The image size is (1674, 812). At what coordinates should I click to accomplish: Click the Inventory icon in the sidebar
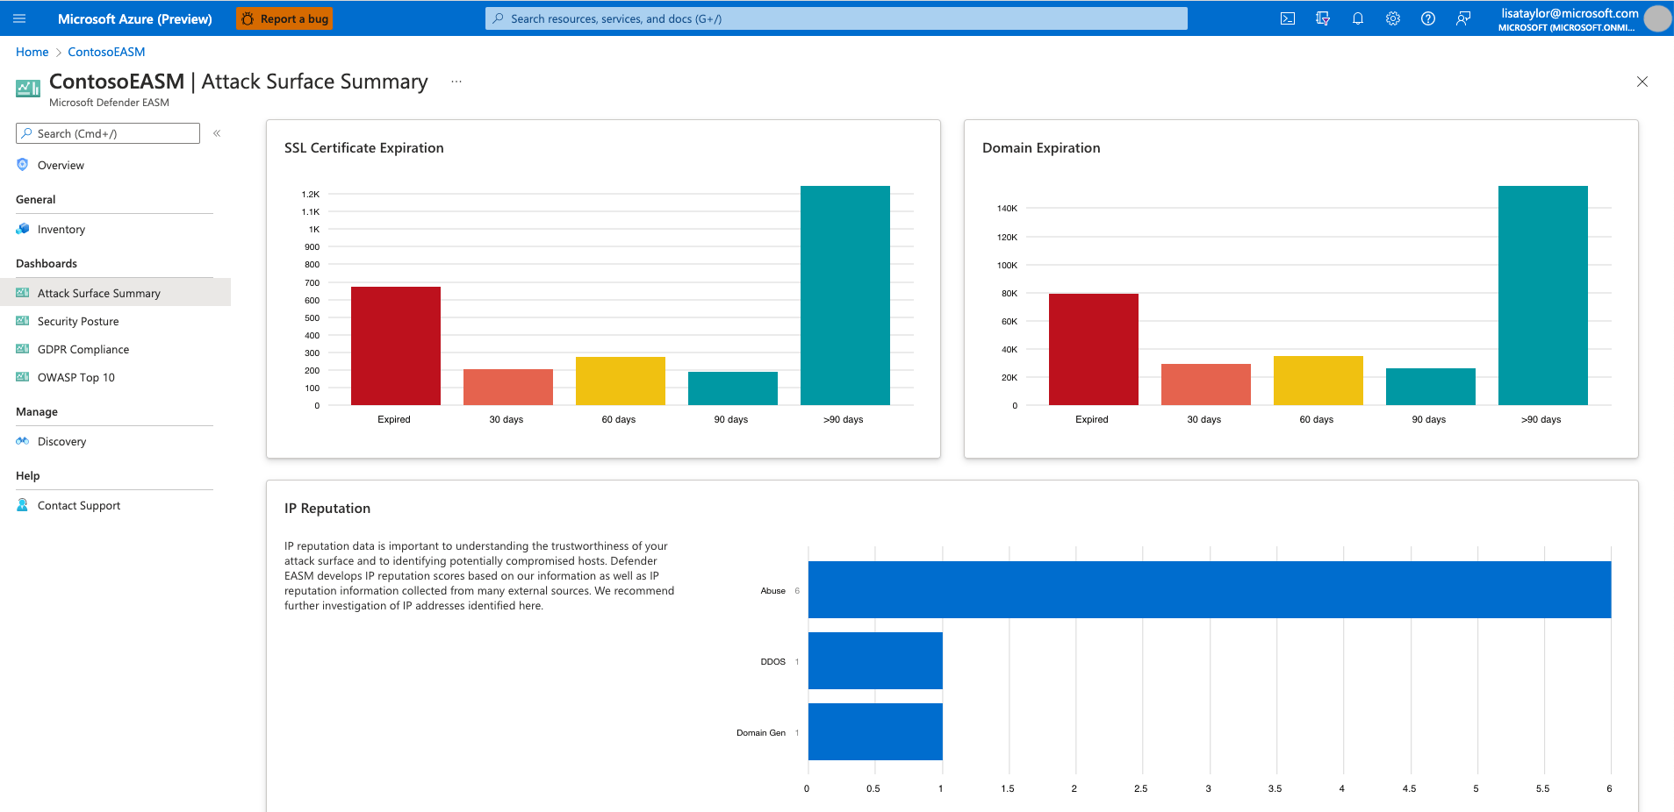pyautogui.click(x=23, y=229)
